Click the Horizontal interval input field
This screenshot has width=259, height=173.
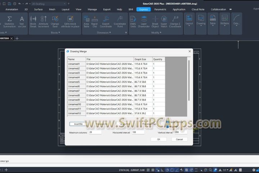(x=138, y=132)
